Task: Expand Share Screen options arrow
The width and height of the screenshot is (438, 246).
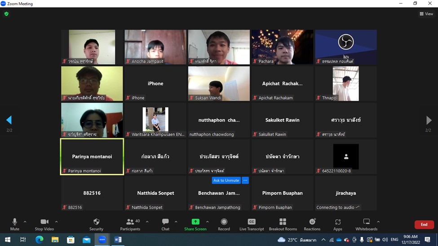Action: [x=207, y=222]
